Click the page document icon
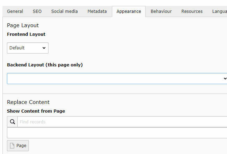The image size is (227, 154). click(12, 146)
